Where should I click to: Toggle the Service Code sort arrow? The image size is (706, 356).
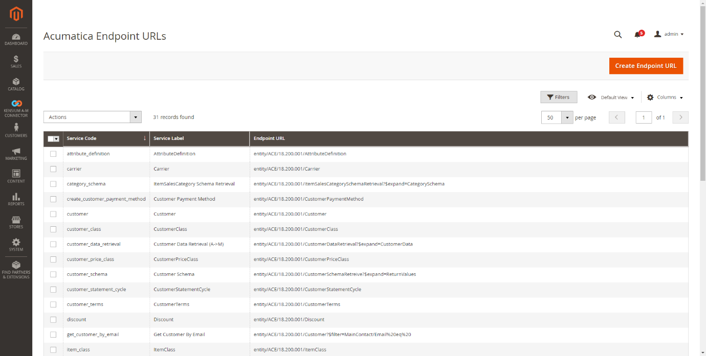coord(145,138)
